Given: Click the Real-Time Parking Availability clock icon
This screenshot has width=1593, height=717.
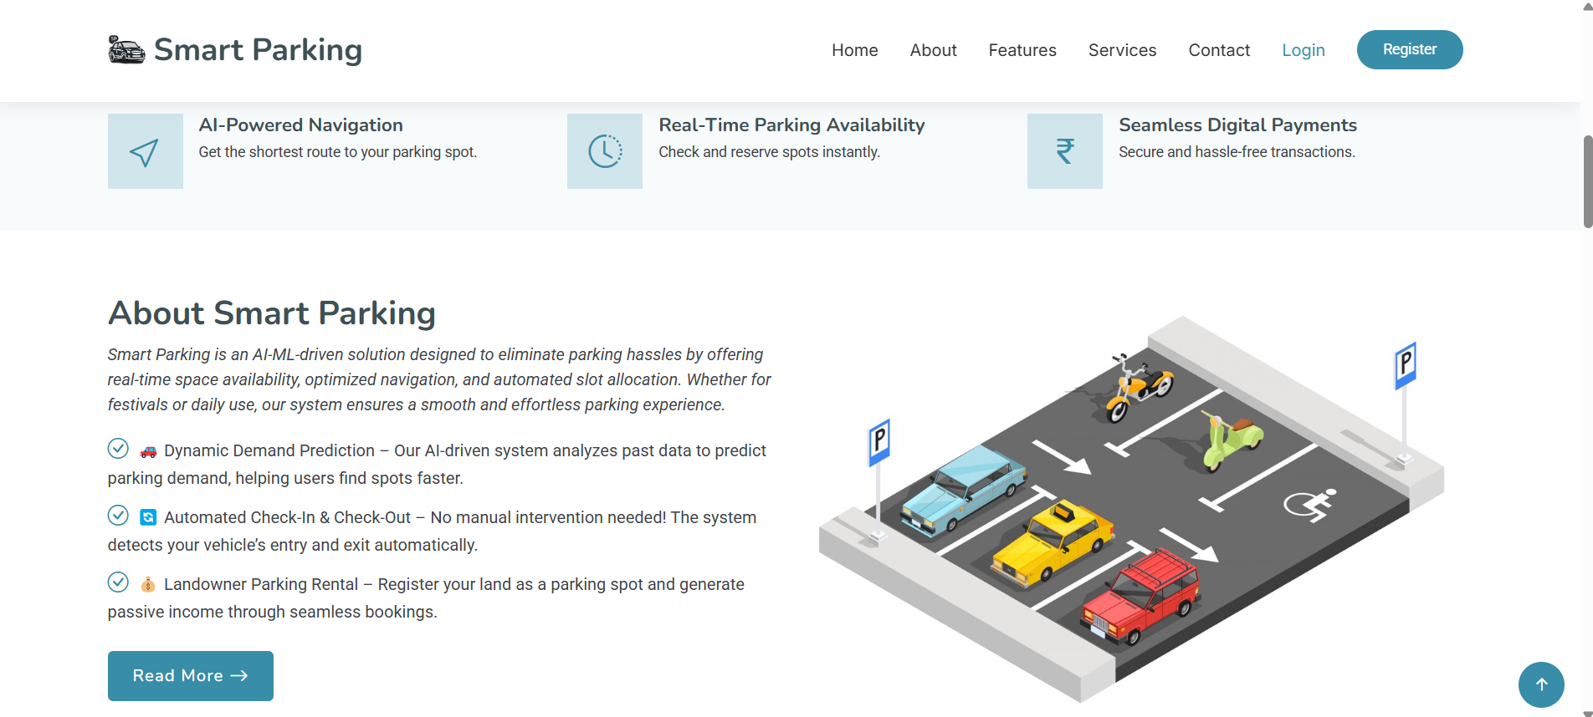Looking at the screenshot, I should point(604,151).
